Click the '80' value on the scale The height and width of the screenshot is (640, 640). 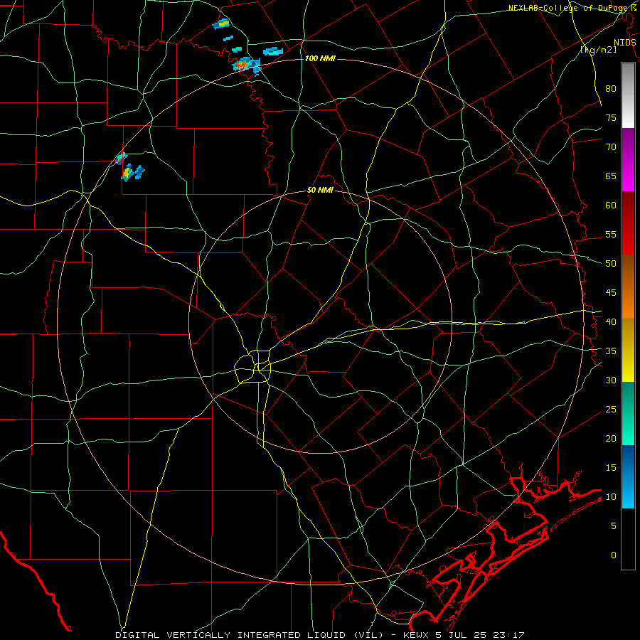point(611,89)
